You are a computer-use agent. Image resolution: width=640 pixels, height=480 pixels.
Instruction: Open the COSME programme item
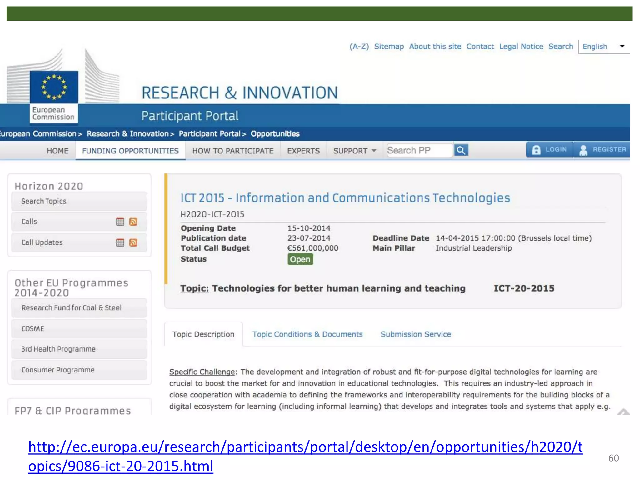point(79,329)
